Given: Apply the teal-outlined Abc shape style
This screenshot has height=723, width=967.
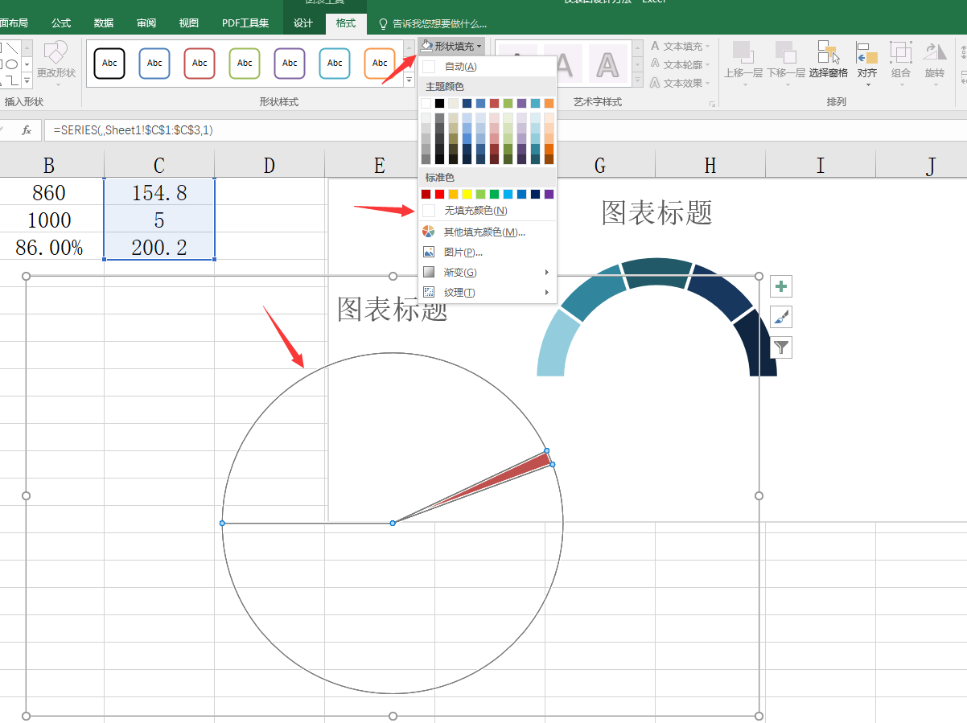Looking at the screenshot, I should [335, 63].
